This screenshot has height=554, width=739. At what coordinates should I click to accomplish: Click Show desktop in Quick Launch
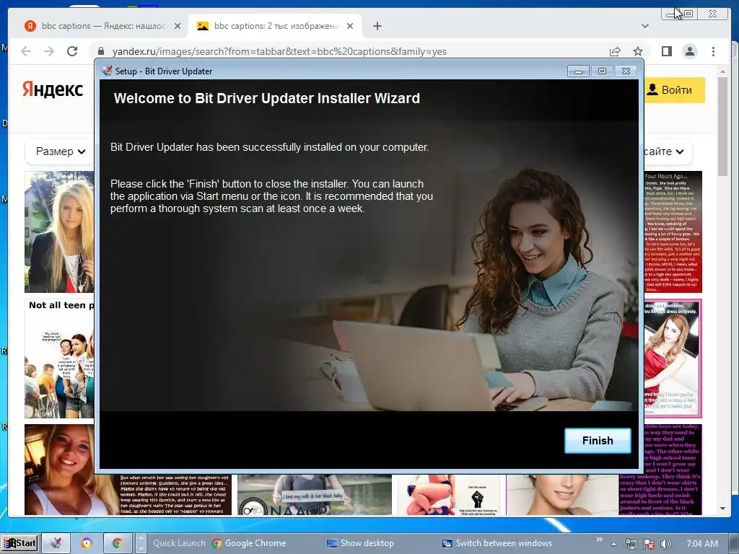pos(360,543)
